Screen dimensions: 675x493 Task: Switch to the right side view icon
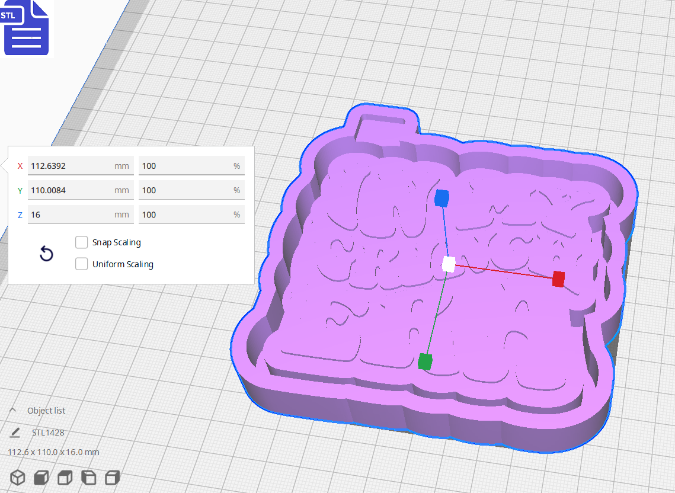point(112,478)
